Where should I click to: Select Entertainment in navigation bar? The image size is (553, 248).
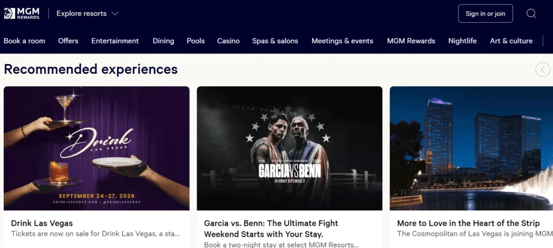115,41
